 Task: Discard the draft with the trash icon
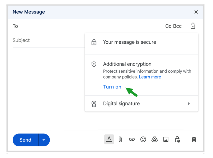click(x=194, y=140)
